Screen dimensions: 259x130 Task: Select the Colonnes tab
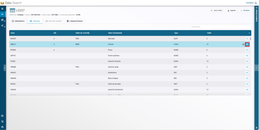click(x=35, y=21)
